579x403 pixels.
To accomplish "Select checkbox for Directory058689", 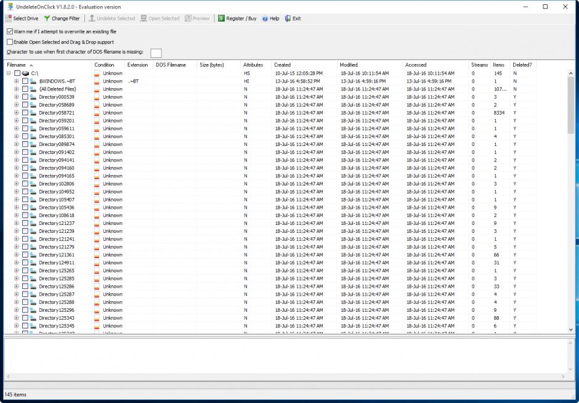I will coord(25,105).
